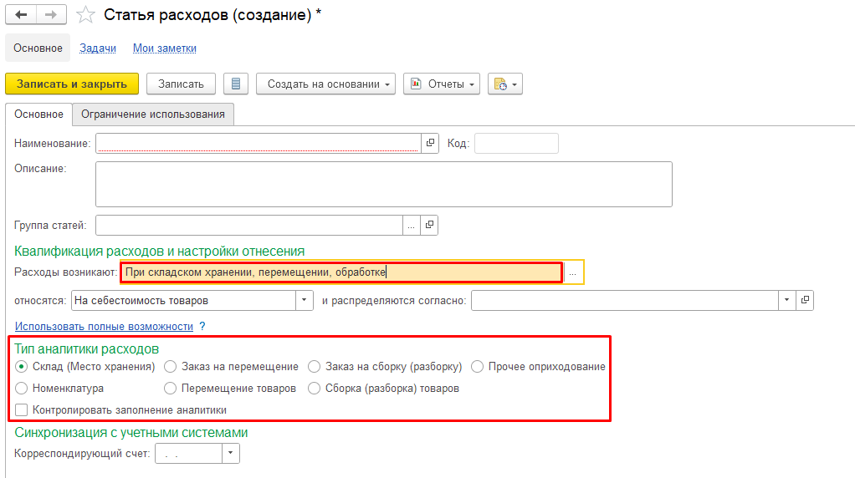Click the forward navigation arrow
This screenshot has width=855, height=478.
click(x=50, y=15)
